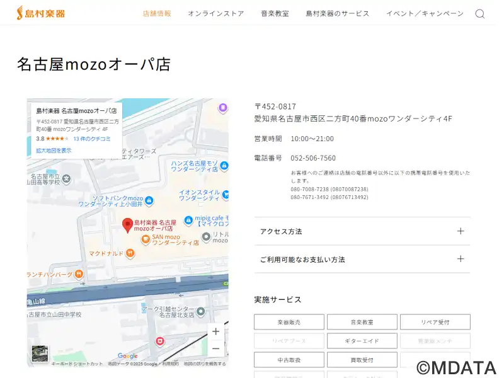504x378 pixels.
Task: Click the Shimamura Gakki logo
Action: 41,13
